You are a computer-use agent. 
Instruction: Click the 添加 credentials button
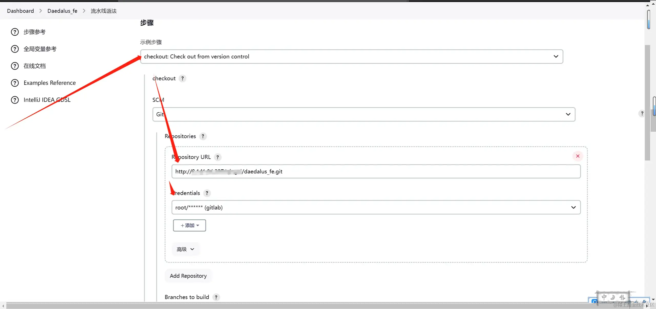click(189, 225)
